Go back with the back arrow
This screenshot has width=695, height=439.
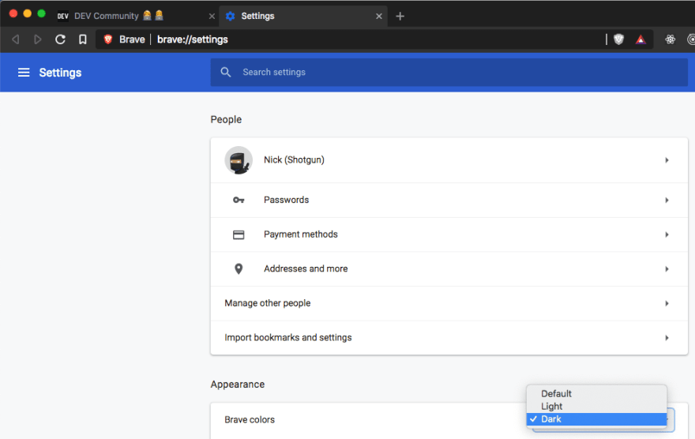(x=16, y=39)
